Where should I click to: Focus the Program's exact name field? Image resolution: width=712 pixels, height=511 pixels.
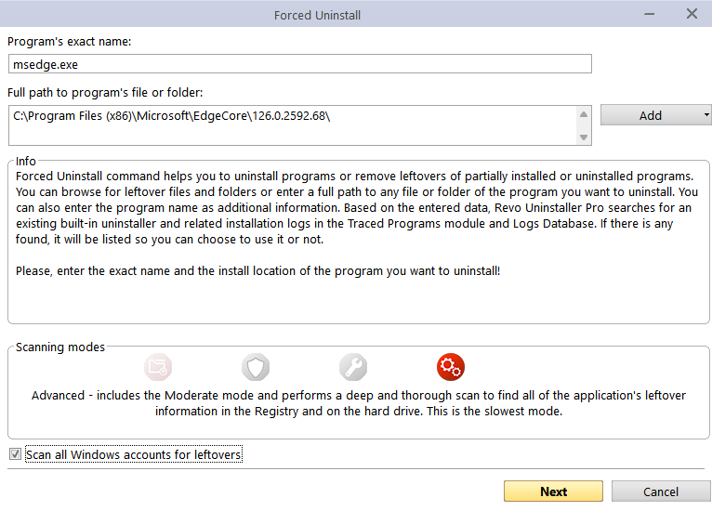(299, 63)
